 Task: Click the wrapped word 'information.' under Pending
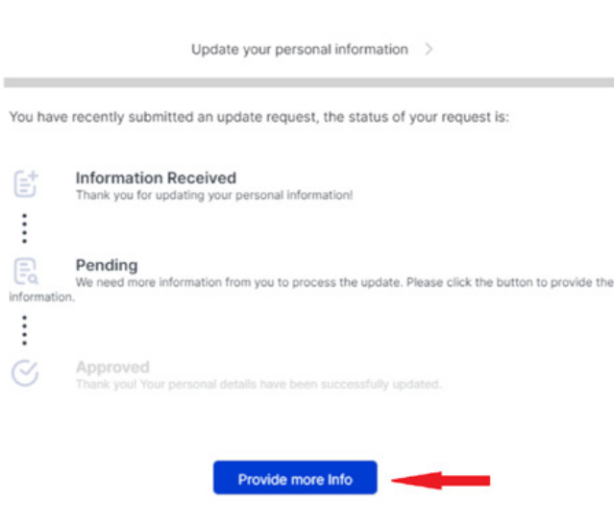point(41,298)
